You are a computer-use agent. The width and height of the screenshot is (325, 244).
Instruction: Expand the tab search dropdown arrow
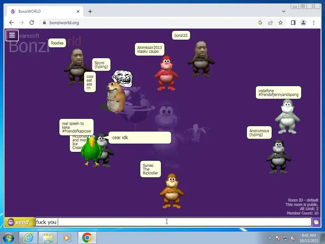pos(283,11)
